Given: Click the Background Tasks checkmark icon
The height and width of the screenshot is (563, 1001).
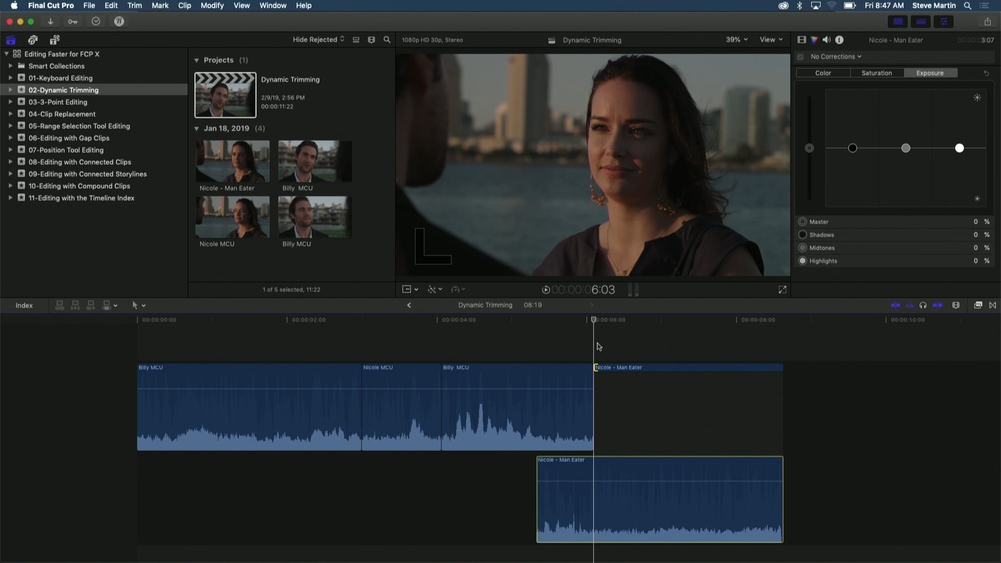Looking at the screenshot, I should 96,22.
